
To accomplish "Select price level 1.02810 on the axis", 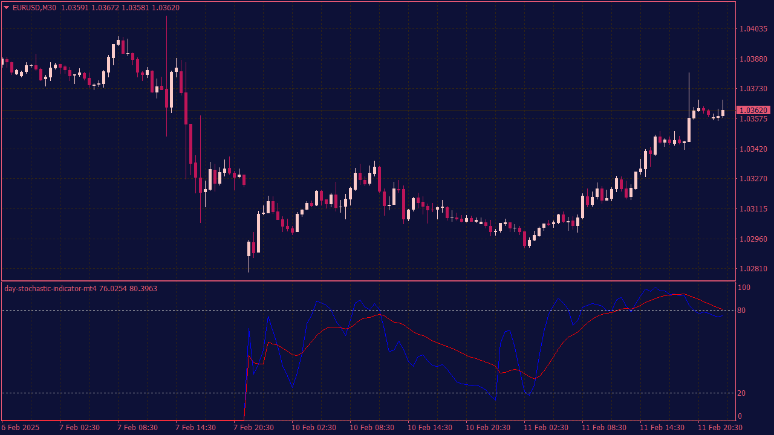I will click(x=753, y=269).
